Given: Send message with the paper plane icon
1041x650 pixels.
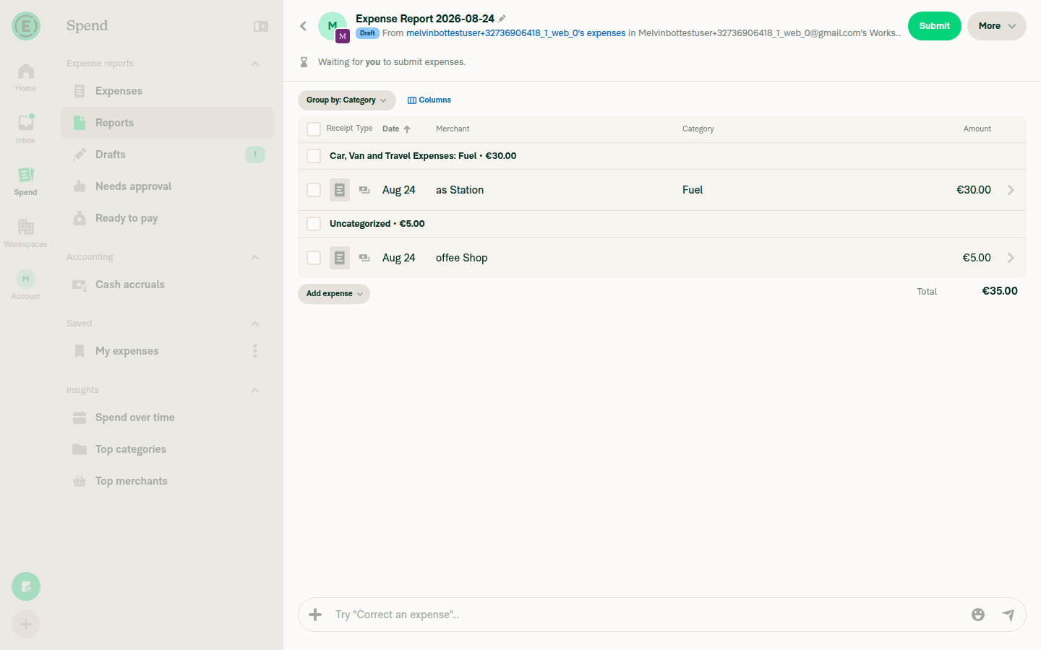Looking at the screenshot, I should coord(1008,615).
